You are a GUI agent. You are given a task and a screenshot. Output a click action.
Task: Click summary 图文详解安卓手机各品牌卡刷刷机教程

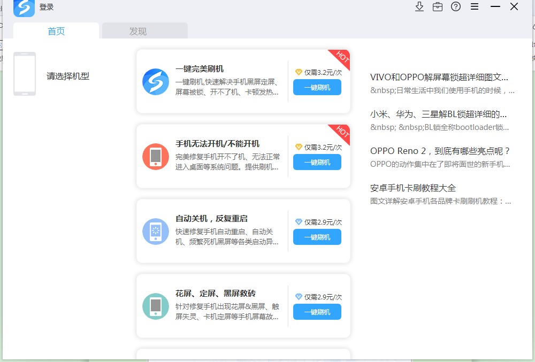pyautogui.click(x=440, y=201)
